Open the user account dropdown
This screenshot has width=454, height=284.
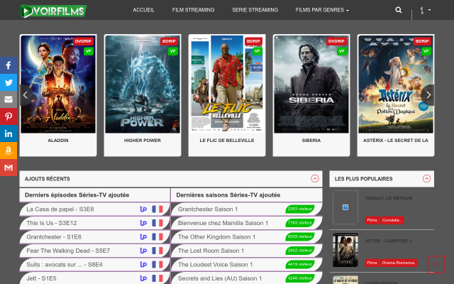coord(425,10)
